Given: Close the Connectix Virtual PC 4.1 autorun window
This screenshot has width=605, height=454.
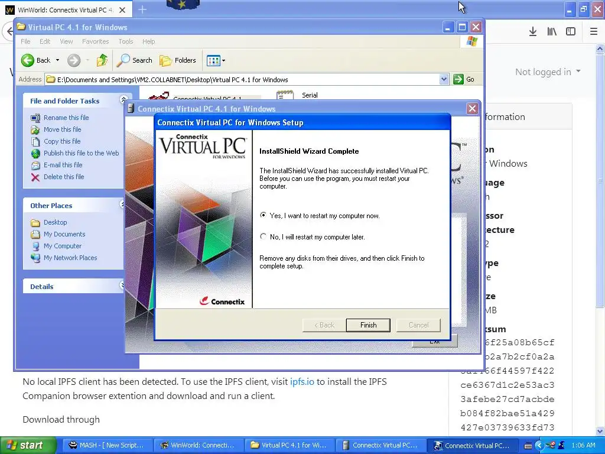Looking at the screenshot, I should (472, 109).
